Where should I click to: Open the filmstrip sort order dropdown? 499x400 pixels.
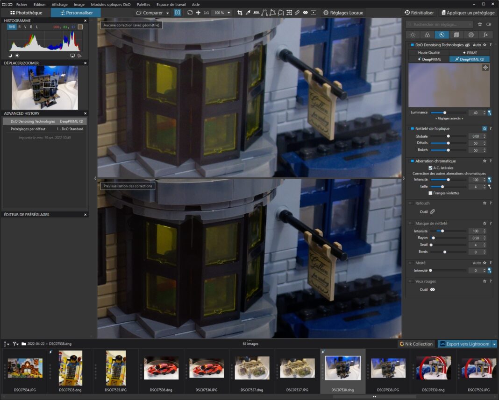[6, 344]
